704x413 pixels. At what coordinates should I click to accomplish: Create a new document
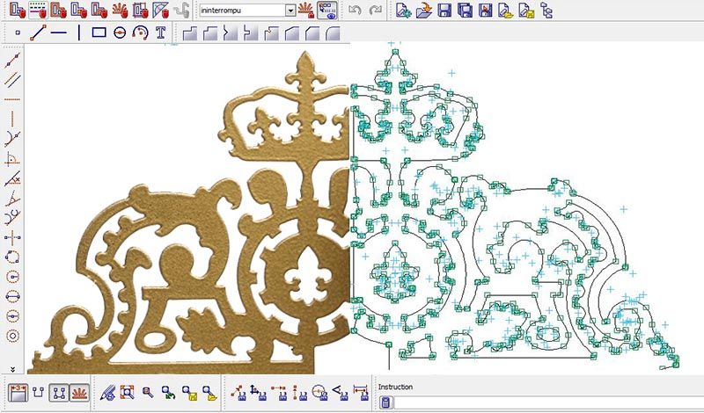click(x=403, y=11)
